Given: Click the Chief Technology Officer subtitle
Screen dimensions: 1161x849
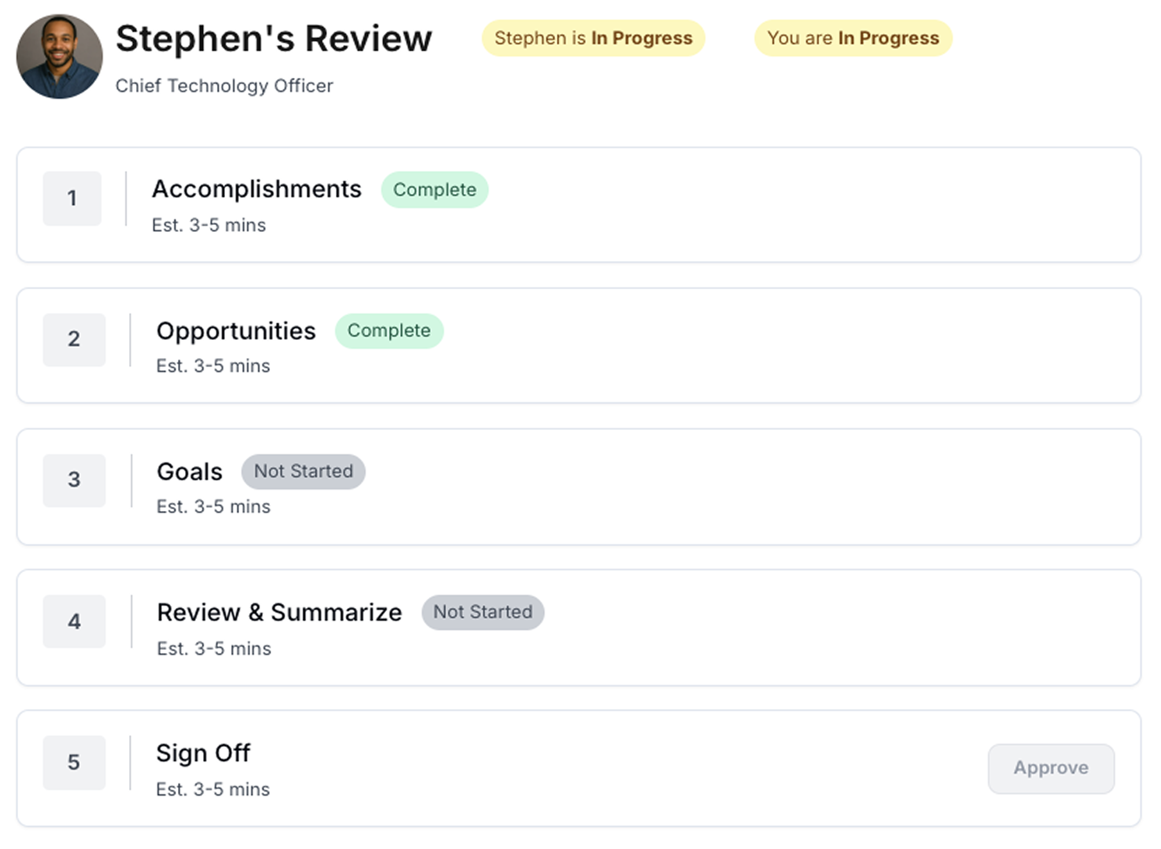Looking at the screenshot, I should [x=224, y=86].
